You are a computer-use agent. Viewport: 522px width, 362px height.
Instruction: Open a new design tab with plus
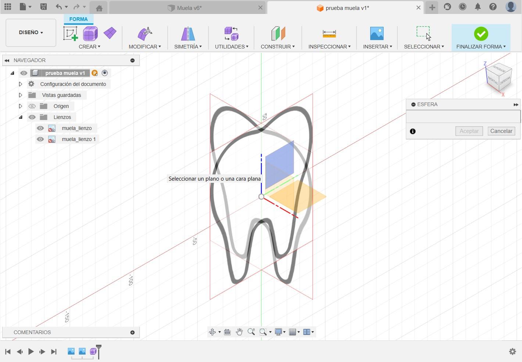pos(432,7)
